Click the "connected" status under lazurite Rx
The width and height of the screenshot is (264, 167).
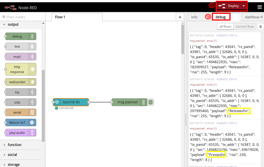click(66, 108)
